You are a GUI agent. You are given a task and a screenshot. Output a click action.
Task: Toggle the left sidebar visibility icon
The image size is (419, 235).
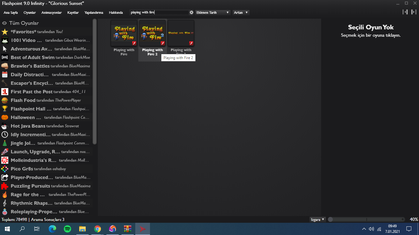pyautogui.click(x=406, y=12)
